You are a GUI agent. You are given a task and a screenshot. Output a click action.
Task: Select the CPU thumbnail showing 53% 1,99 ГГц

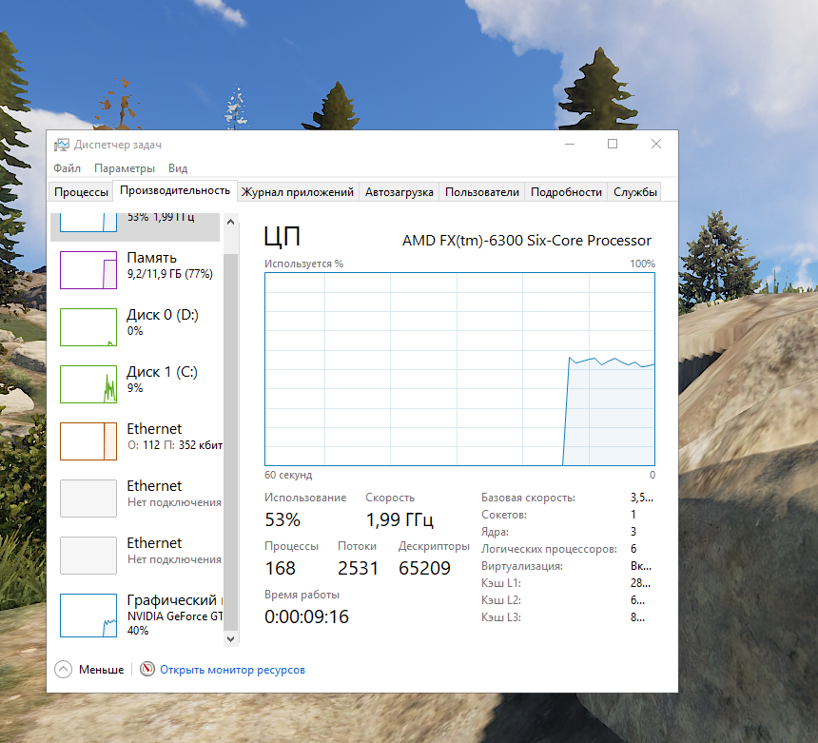tap(88, 222)
